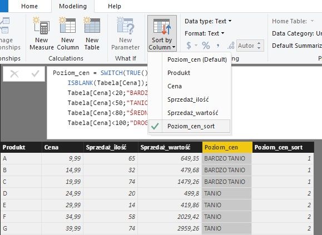Image resolution: width=322 pixels, height=235 pixels.
Task: Open the Format: Text dropdown
Action: [205, 33]
